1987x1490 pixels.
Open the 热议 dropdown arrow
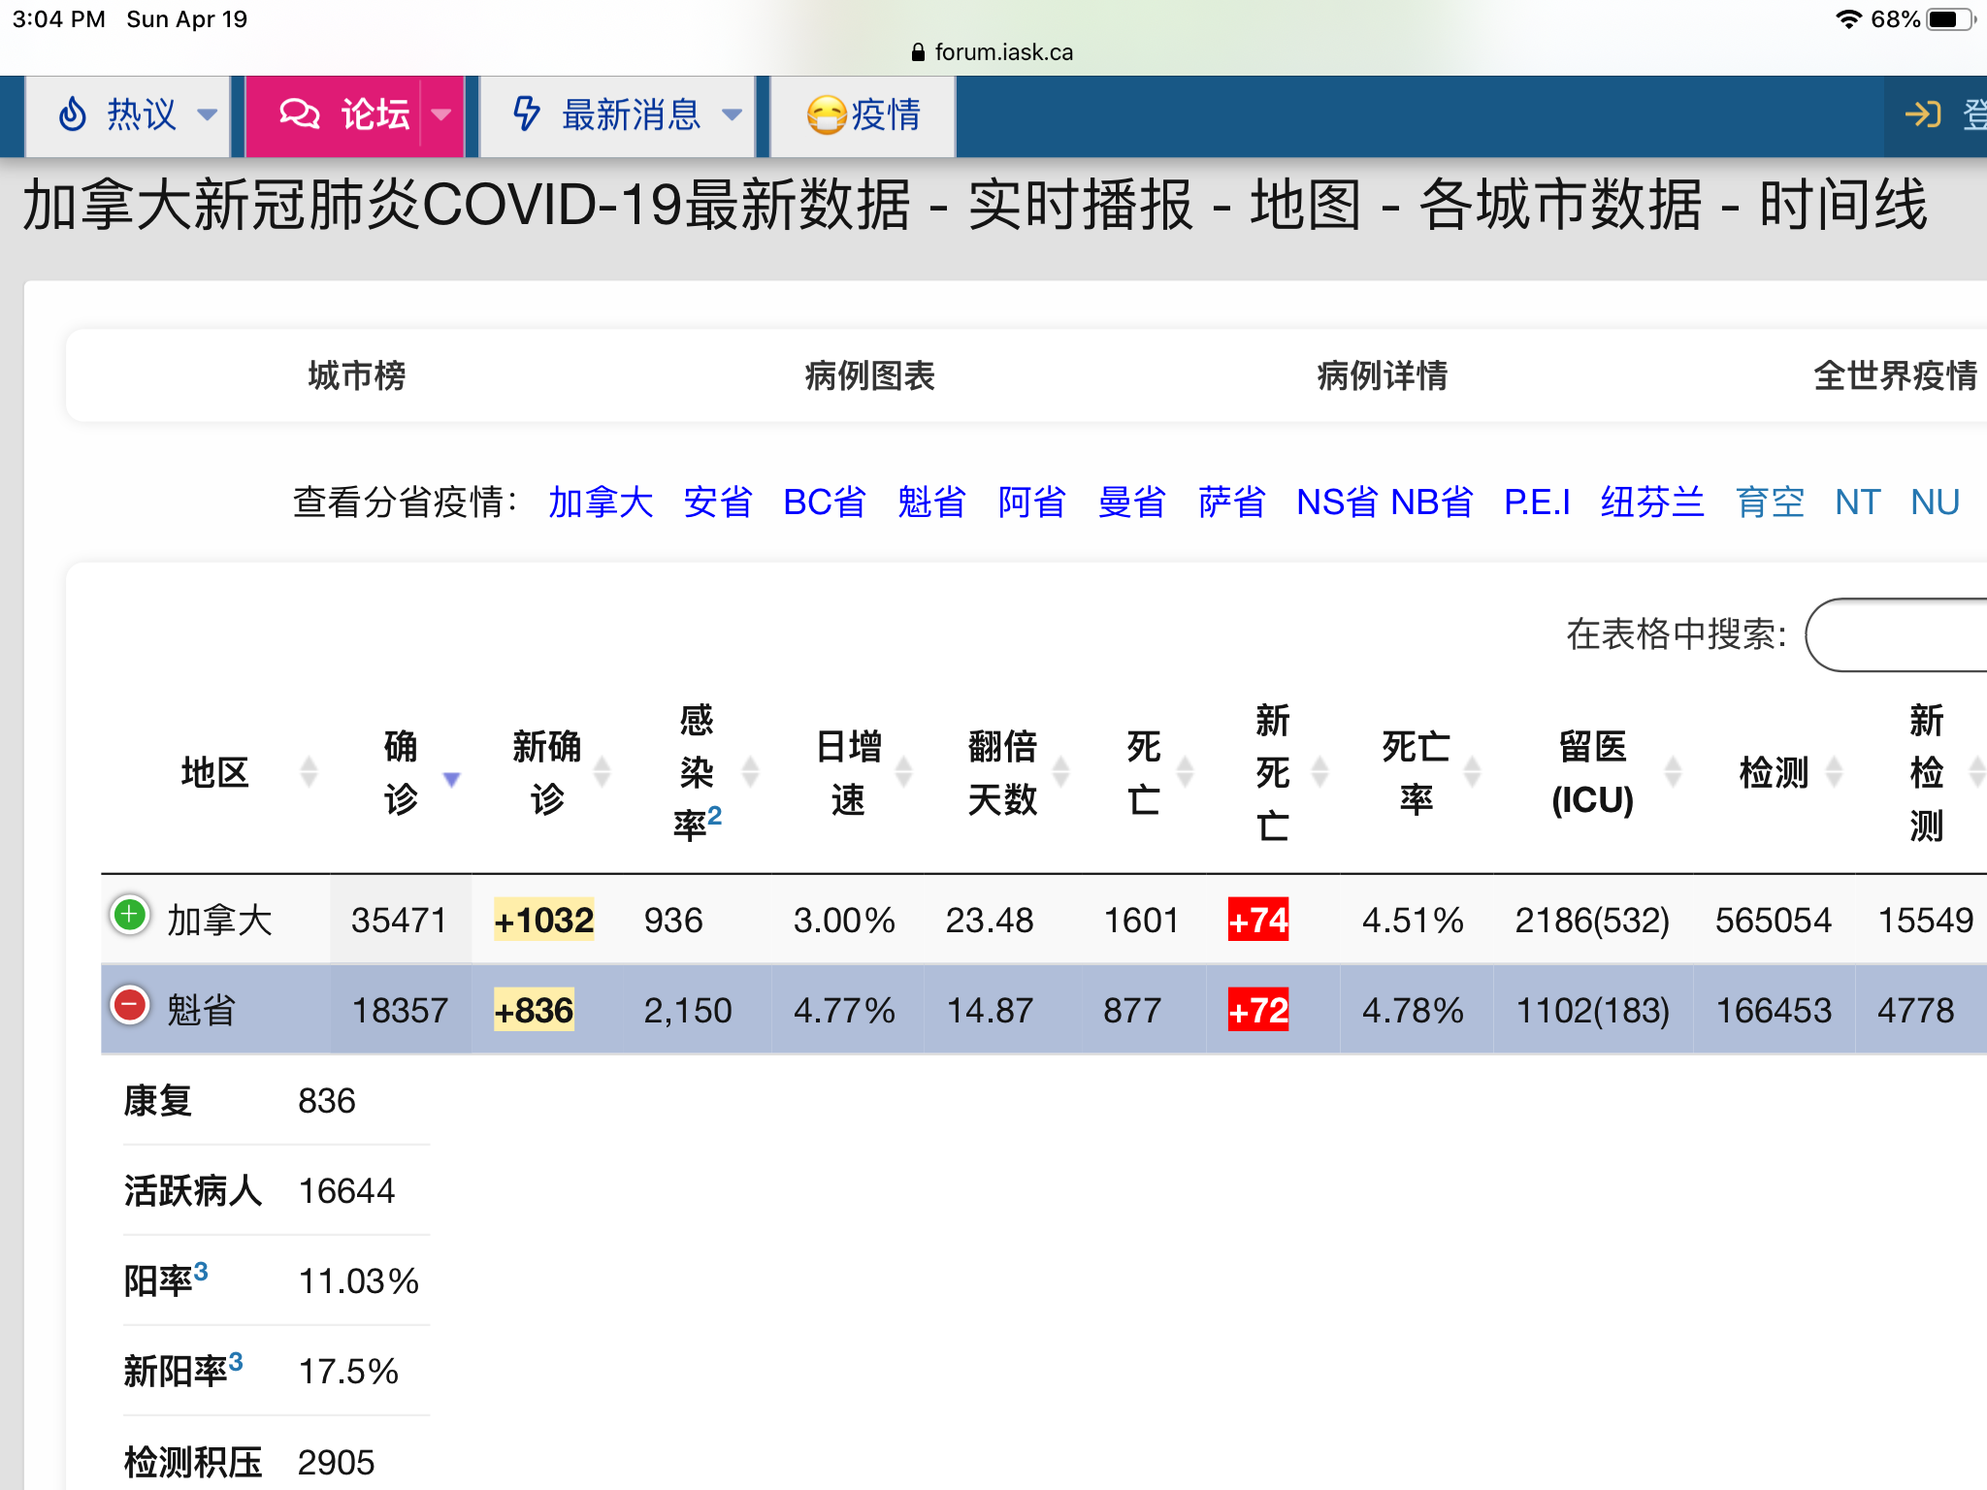pyautogui.click(x=207, y=114)
